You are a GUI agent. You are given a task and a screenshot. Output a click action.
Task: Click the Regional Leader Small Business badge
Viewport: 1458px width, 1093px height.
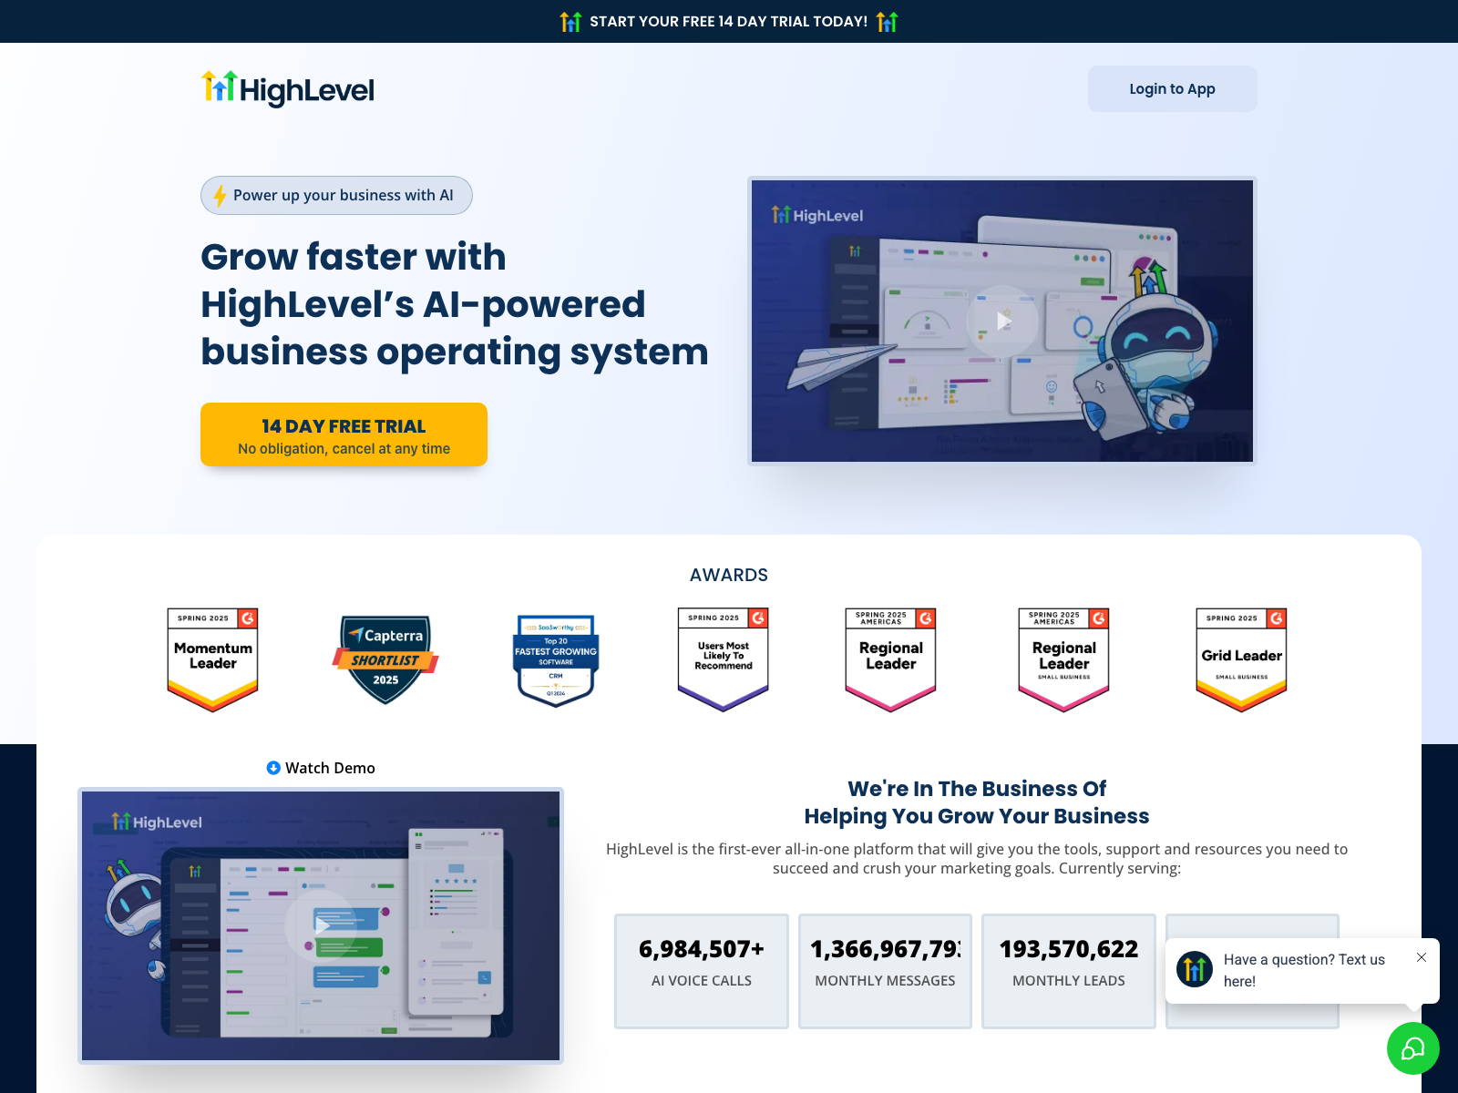pyautogui.click(x=1063, y=659)
